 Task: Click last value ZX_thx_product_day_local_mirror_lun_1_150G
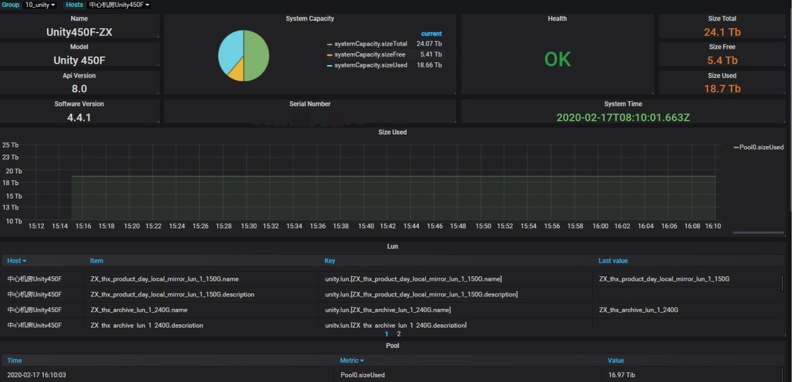click(x=664, y=279)
